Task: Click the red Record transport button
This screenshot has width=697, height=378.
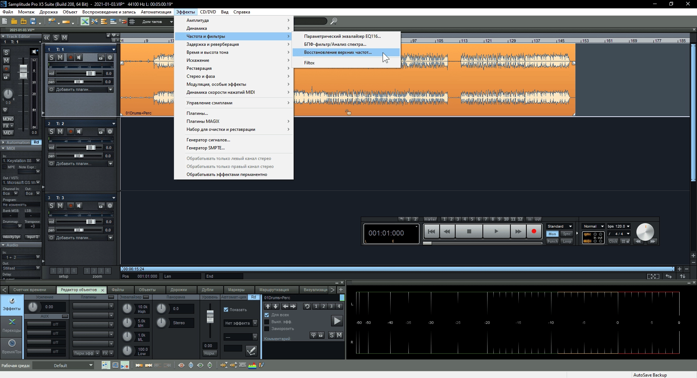Action: [534, 232]
